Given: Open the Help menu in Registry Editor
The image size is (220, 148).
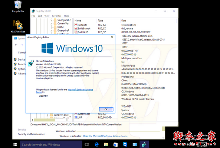Looking at the screenshot, I should tap(66, 16).
